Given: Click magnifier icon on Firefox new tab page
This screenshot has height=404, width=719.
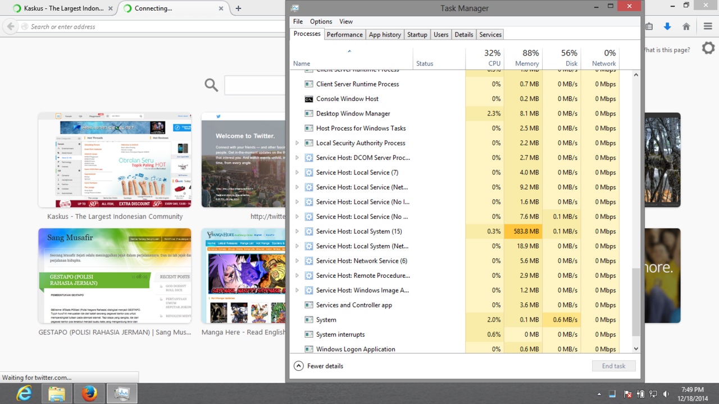Looking at the screenshot, I should (x=211, y=85).
